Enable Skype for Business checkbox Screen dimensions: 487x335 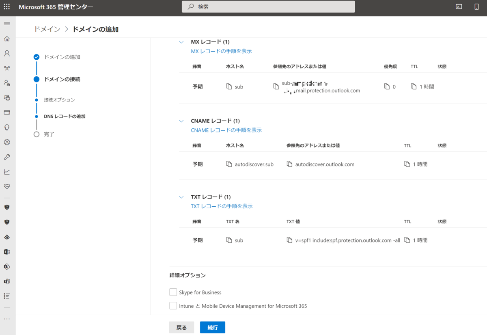(173, 292)
